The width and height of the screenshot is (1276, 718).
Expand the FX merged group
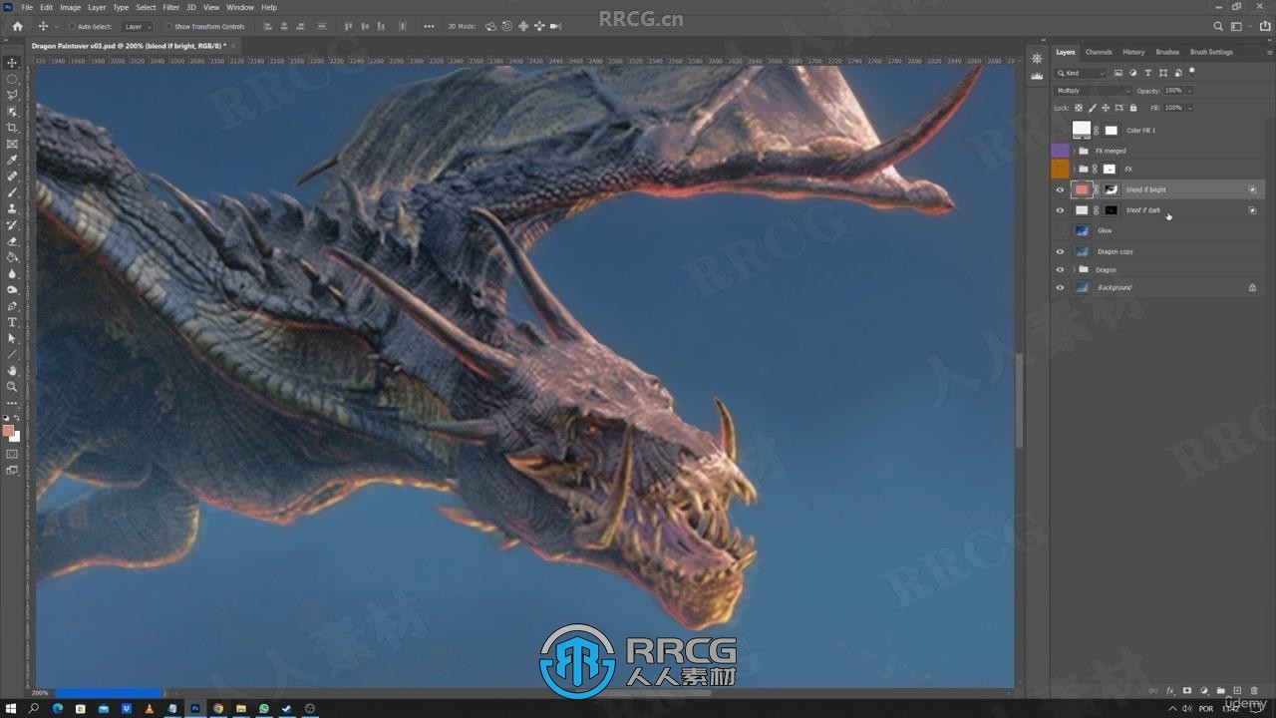1074,151
